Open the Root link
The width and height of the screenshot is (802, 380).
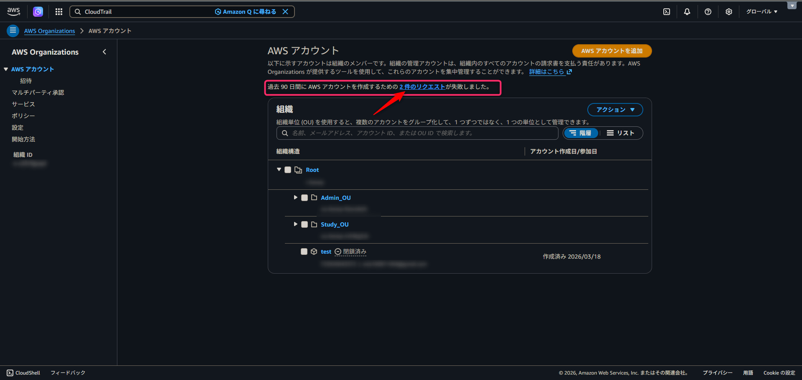pos(312,170)
